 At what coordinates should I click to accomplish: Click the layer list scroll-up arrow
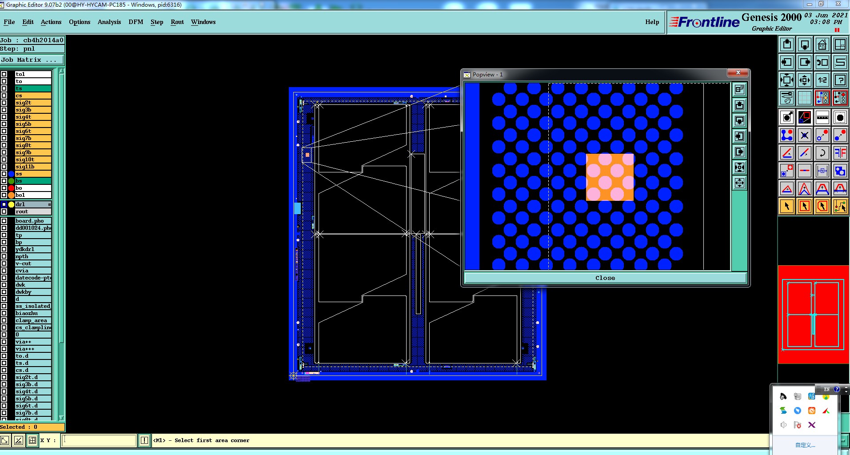(61, 72)
